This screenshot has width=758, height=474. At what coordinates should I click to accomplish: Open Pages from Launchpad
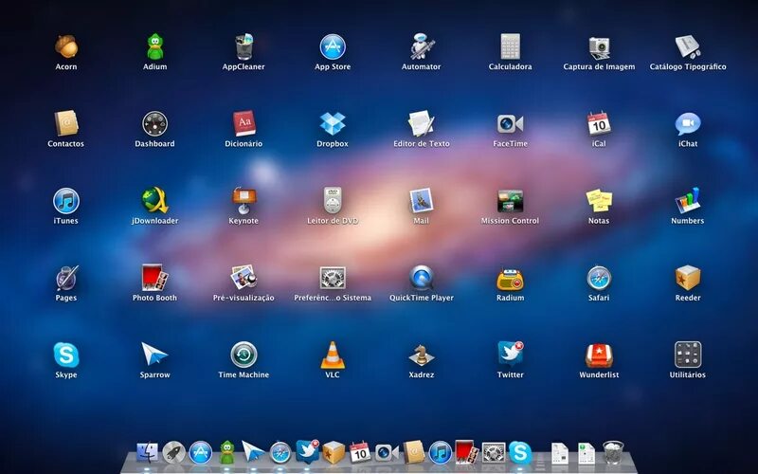tap(66, 278)
